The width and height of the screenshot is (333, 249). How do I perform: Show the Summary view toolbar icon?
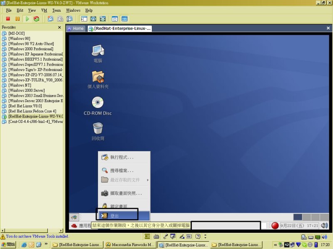(115, 19)
